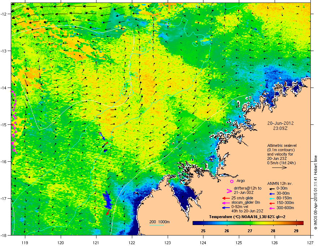The width and height of the screenshot is (318, 246).
Task: Click the 0-30m depth label
Action: 282,188
